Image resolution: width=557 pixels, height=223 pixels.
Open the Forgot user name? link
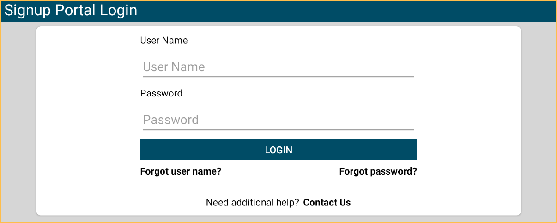click(181, 172)
